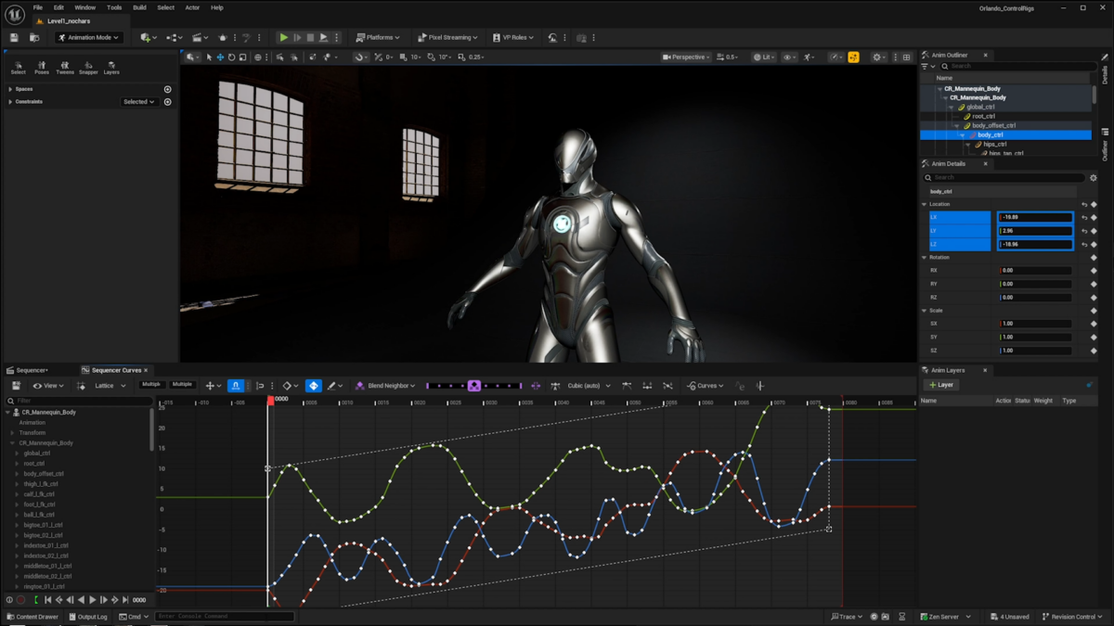Open the Poses tool
Viewport: 1114px width, 626px height.
pos(42,69)
